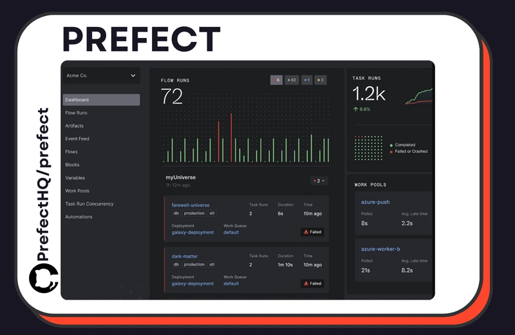Click the PrefectHQ/prefect repository text

click(x=43, y=184)
